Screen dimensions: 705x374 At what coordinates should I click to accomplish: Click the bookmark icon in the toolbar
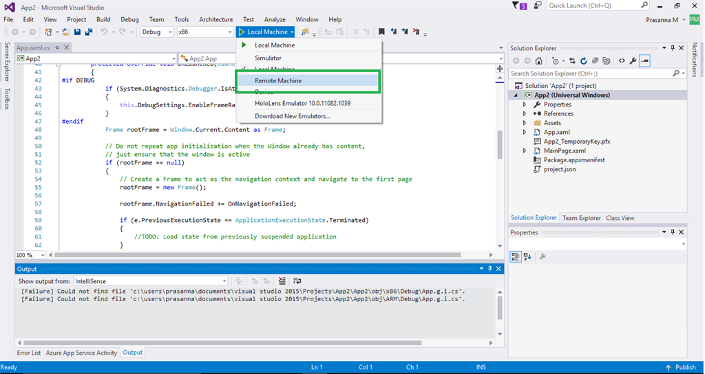(x=381, y=32)
